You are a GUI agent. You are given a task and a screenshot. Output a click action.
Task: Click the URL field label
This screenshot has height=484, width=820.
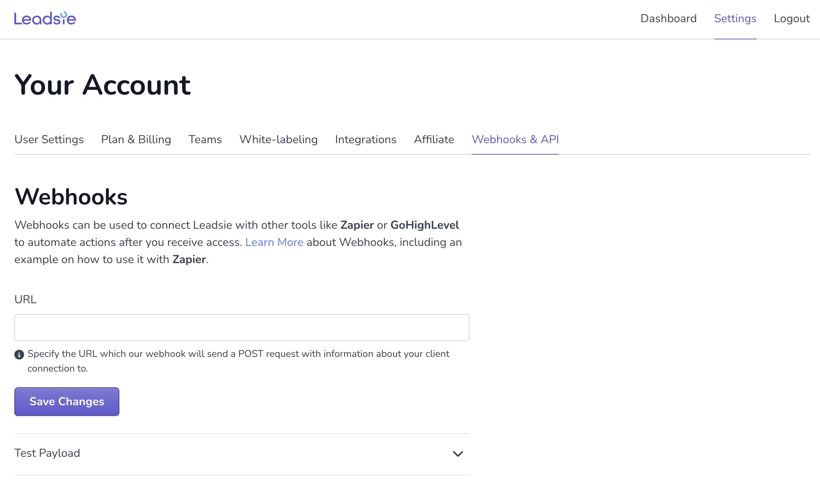coord(25,299)
